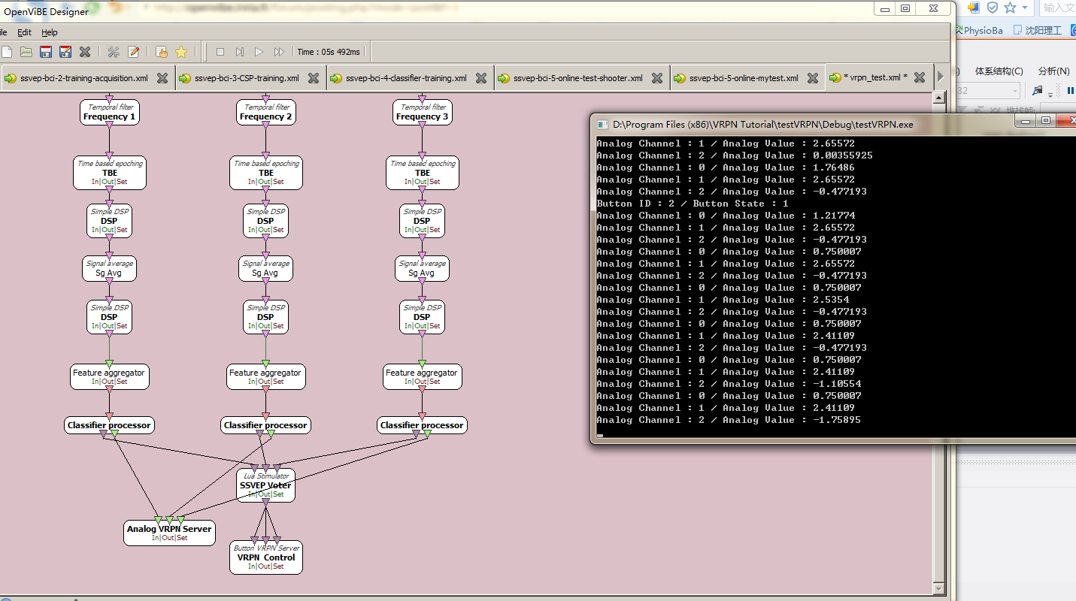Select the Temporal filter Frequency 3 box
Image resolution: width=1076 pixels, height=601 pixels.
click(423, 113)
